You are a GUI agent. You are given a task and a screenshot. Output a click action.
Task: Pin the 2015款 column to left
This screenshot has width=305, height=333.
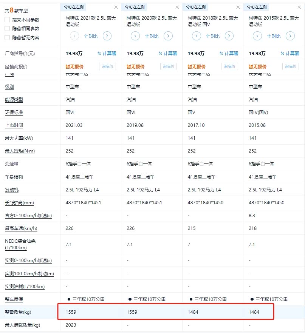point(256,7)
